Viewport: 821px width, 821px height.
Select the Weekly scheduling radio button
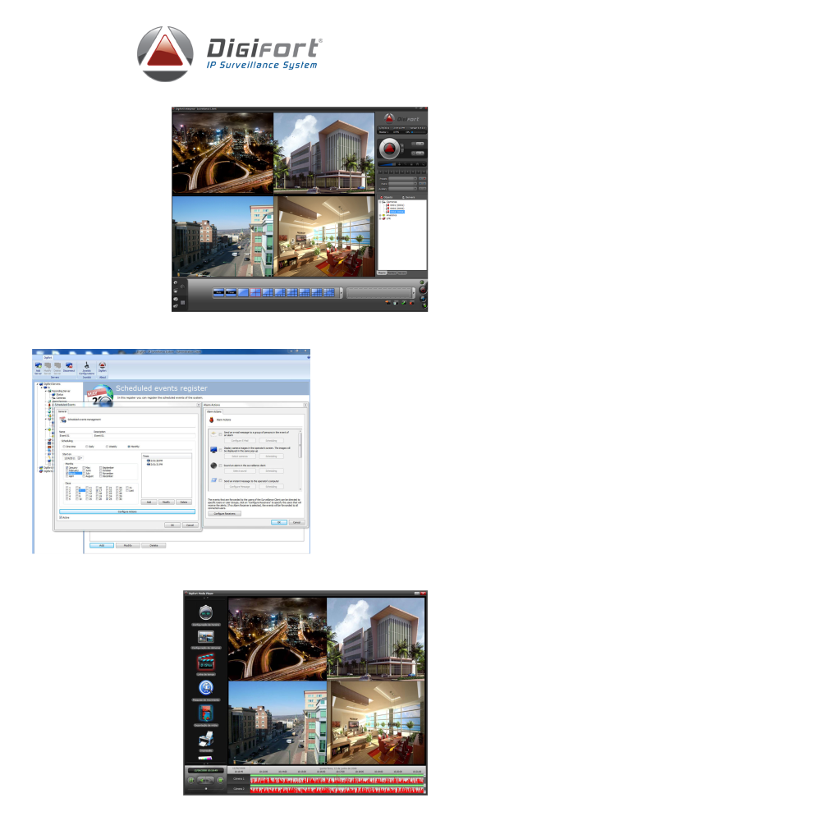[x=107, y=447]
